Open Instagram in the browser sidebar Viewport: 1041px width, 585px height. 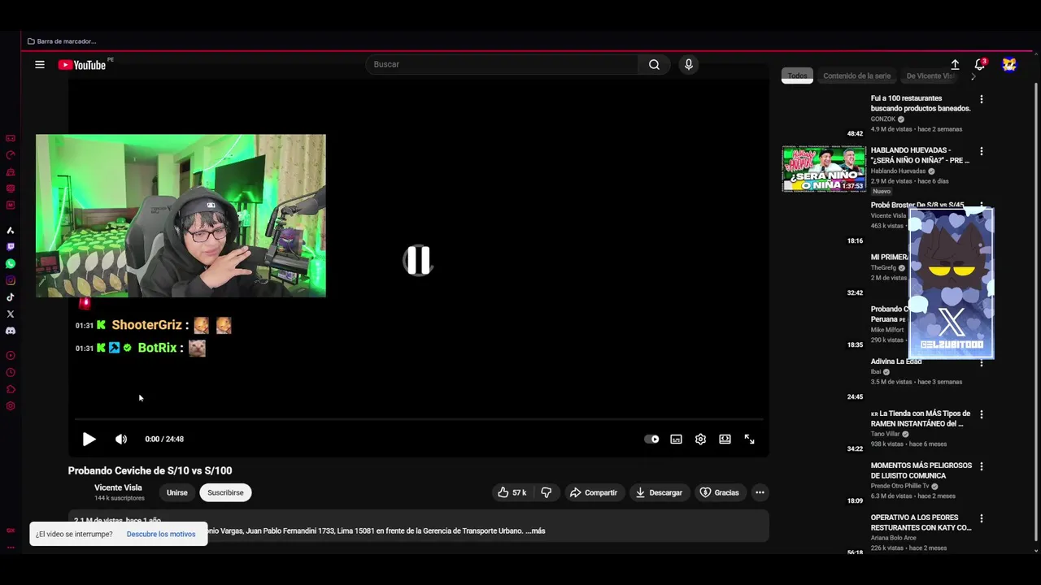click(11, 280)
